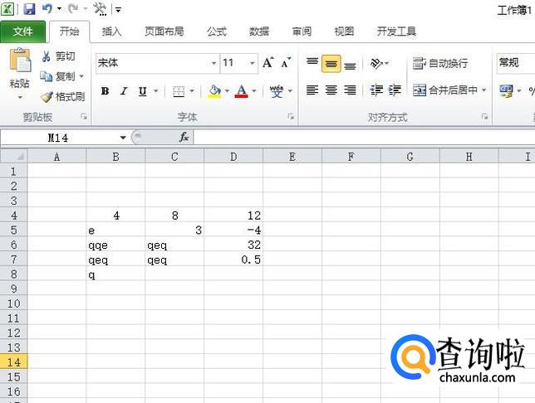The width and height of the screenshot is (535, 403).
Task: Click the Align Text Left icon
Action: click(312, 90)
